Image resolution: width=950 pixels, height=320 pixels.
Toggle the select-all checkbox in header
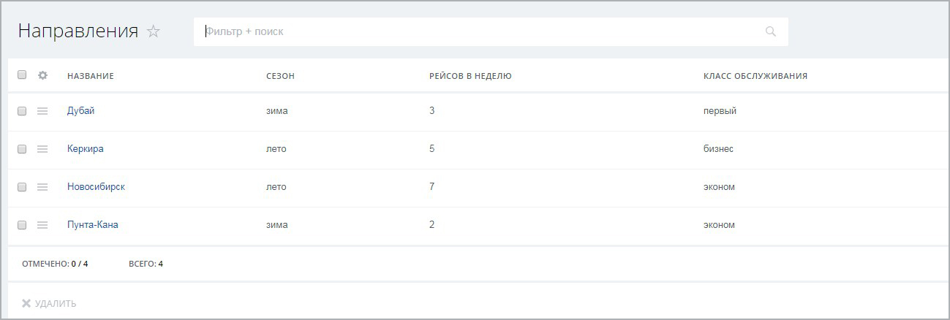[x=22, y=75]
